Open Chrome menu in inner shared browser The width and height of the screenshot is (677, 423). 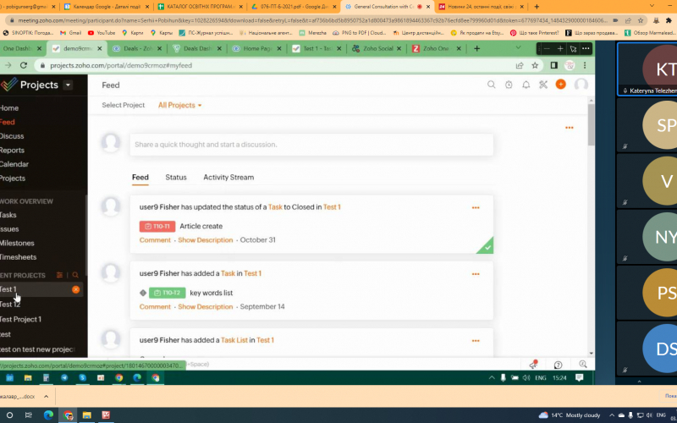click(x=585, y=65)
